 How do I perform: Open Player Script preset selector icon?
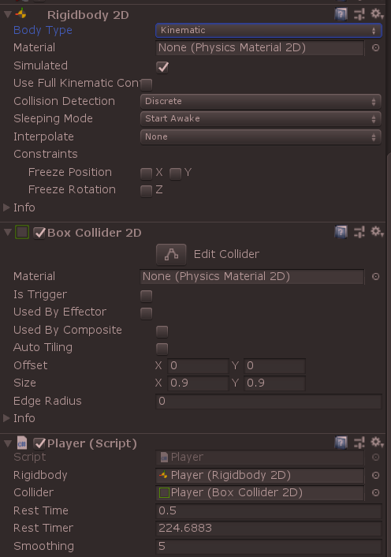tap(359, 443)
